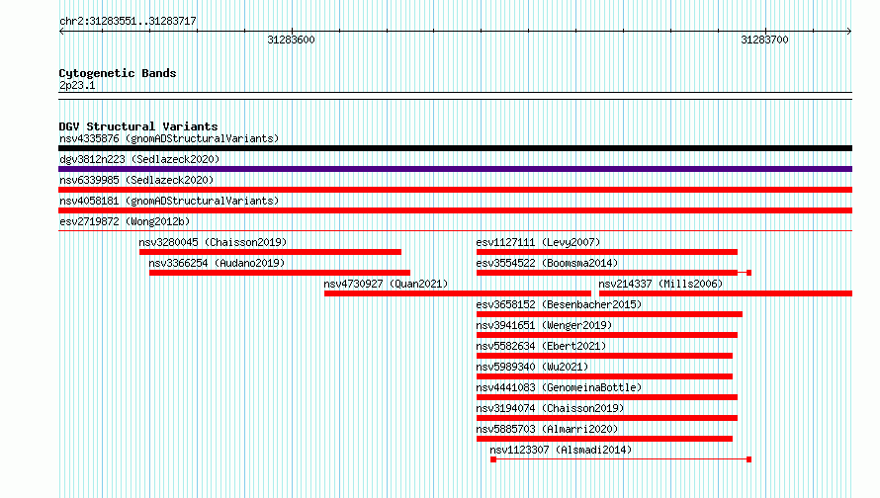The width and height of the screenshot is (880, 498).
Task: Click the nsv4441083 GenomeinaBottle label
Action: click(559, 387)
